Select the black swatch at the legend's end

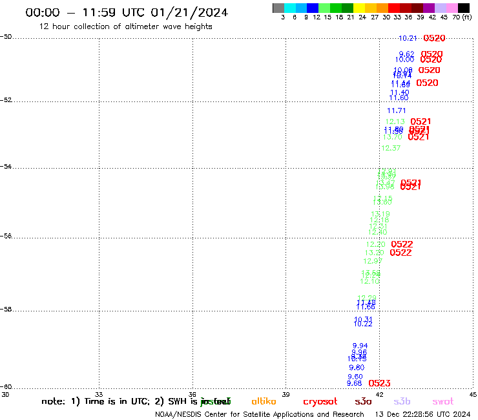pyautogui.click(x=463, y=8)
